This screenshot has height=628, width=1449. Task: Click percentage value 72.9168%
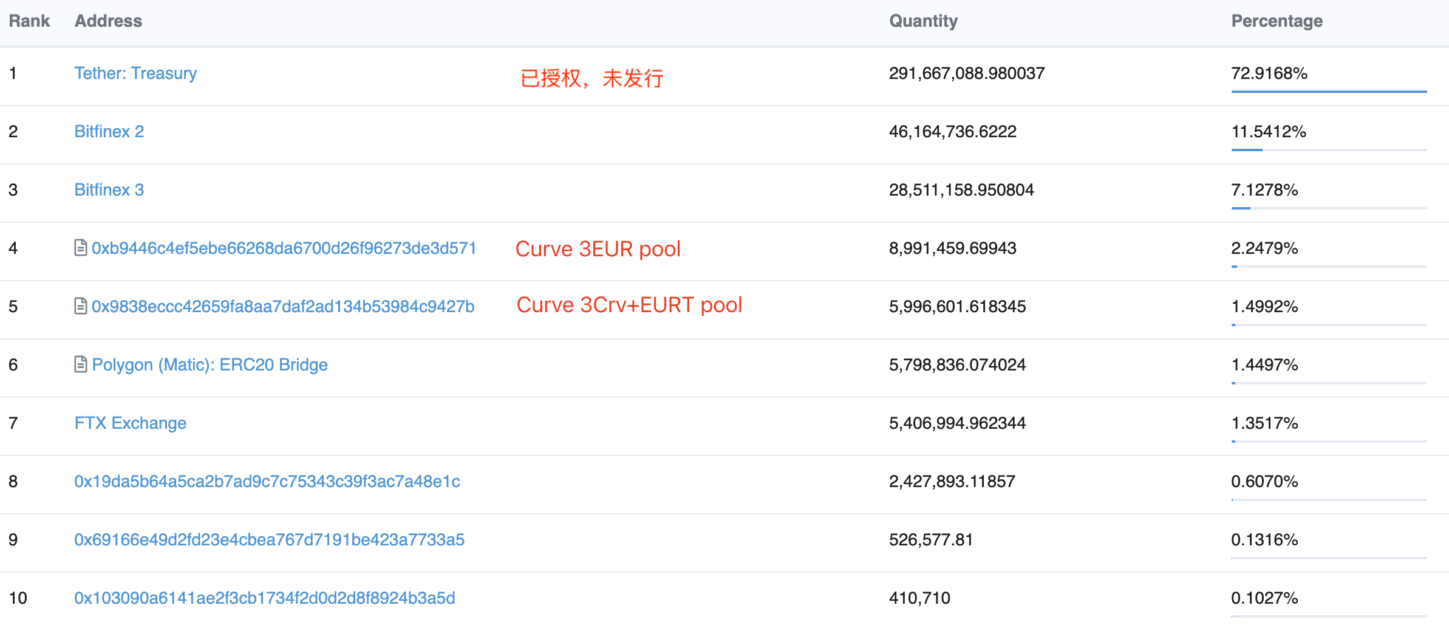point(1269,73)
